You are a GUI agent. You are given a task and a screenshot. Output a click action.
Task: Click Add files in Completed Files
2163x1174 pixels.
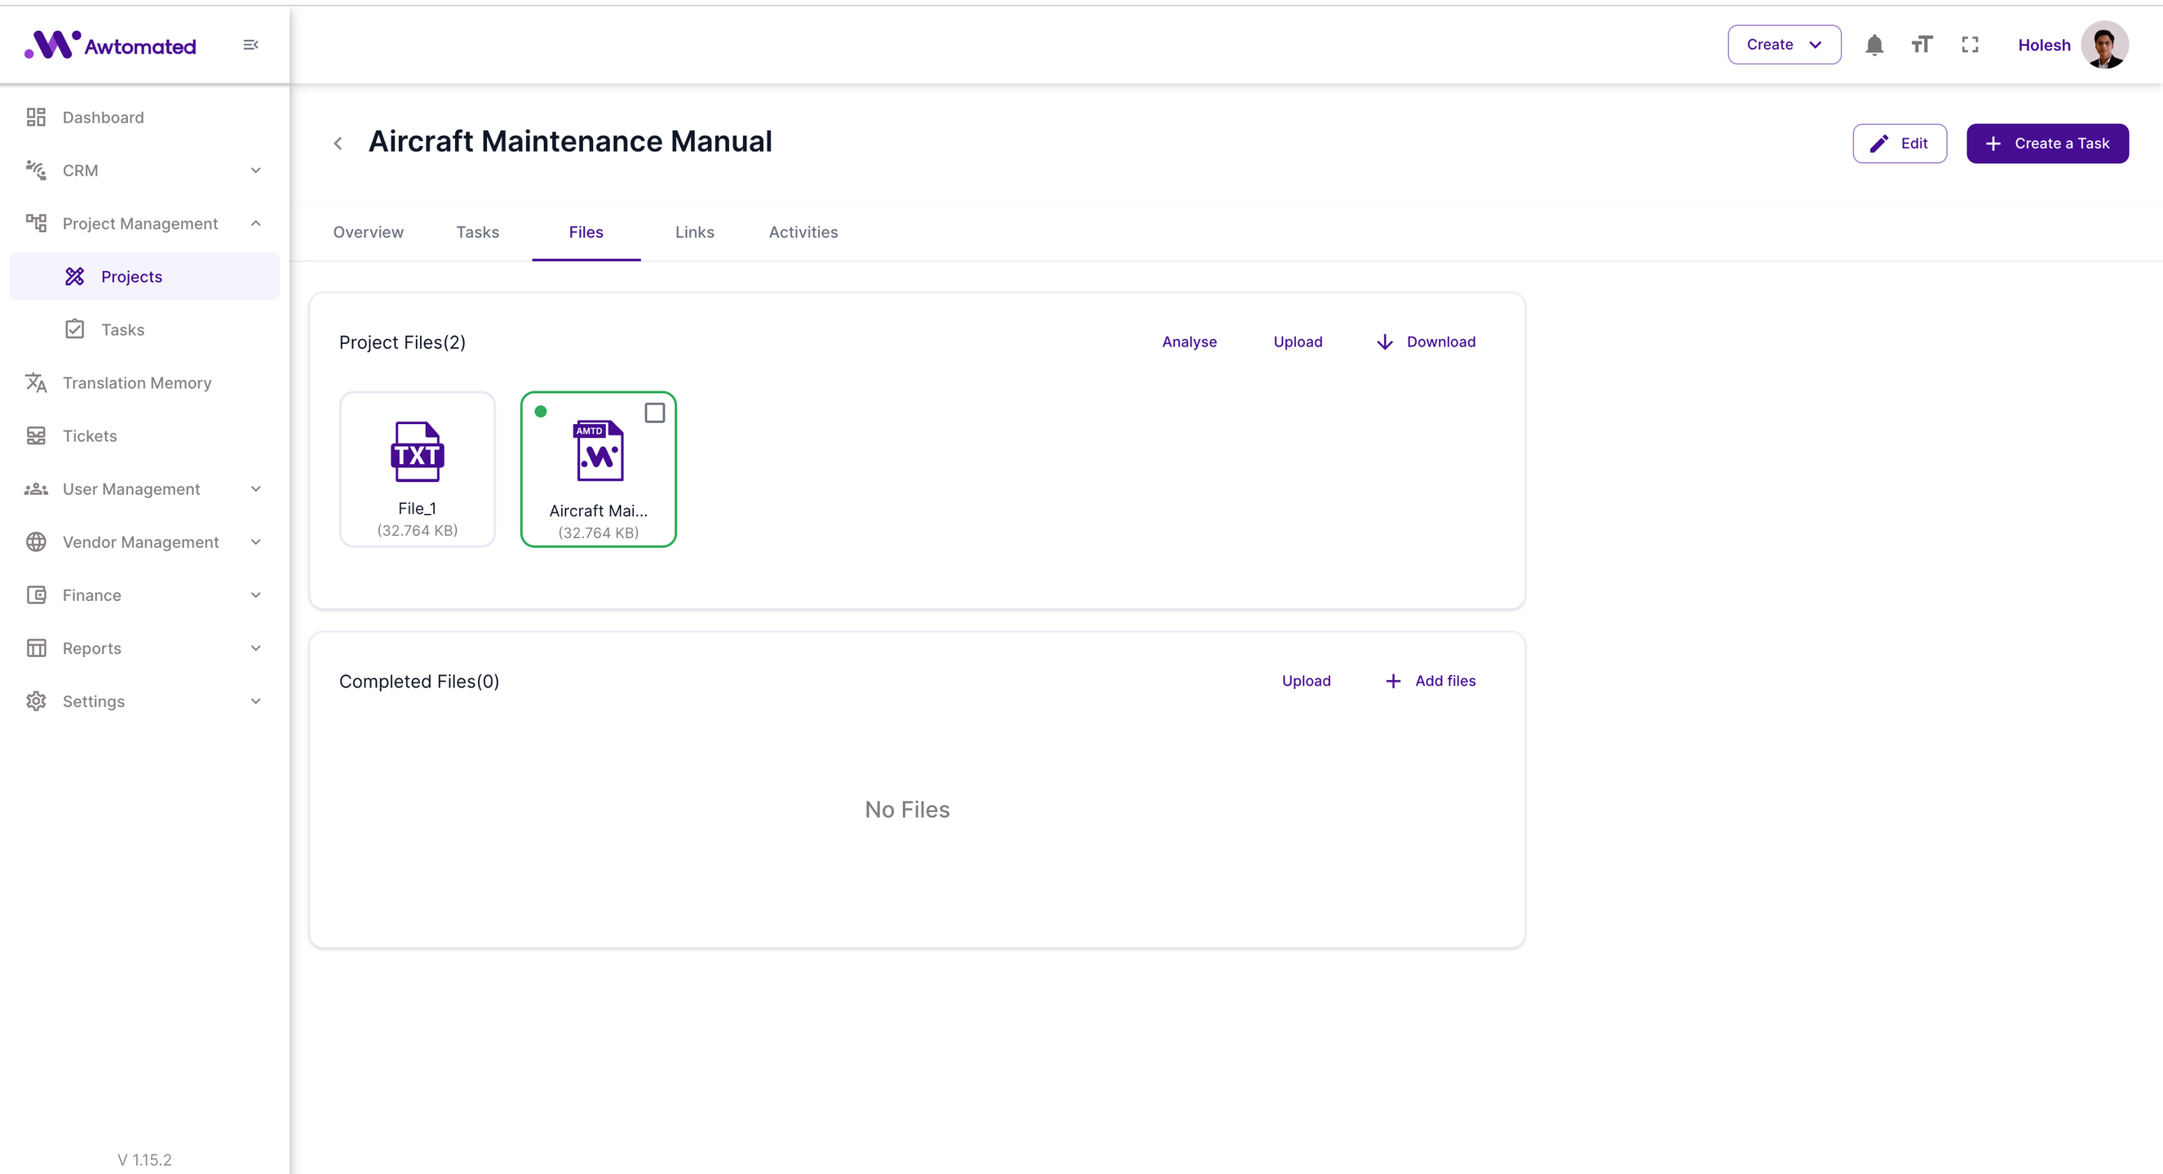pyautogui.click(x=1431, y=681)
